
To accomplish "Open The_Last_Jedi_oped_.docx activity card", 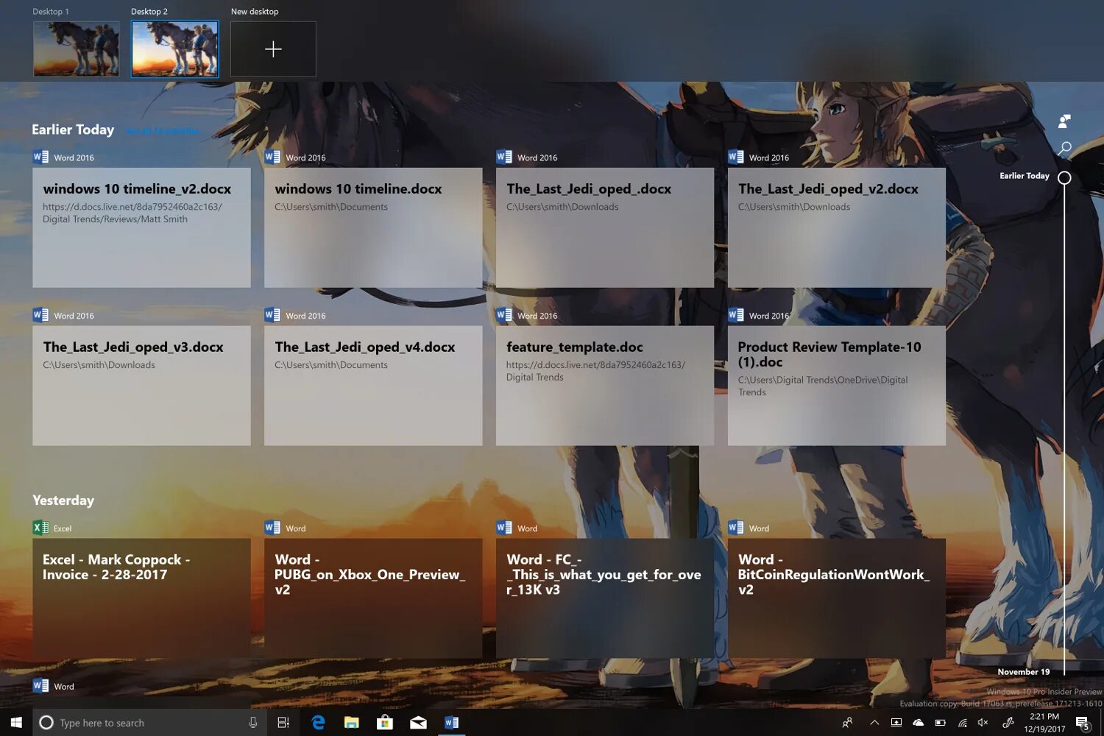I will click(x=605, y=227).
